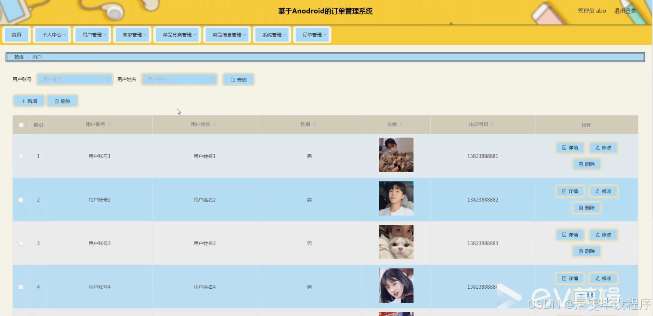Click 修改 for 用户账号2

click(603, 191)
